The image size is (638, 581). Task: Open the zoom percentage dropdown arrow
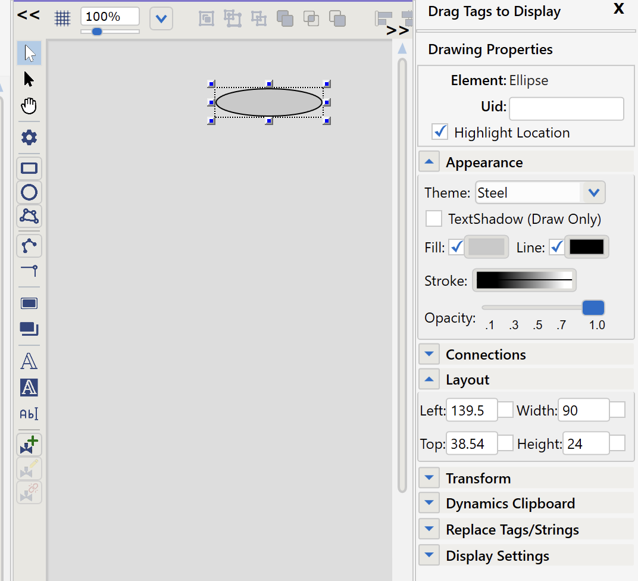pos(161,18)
